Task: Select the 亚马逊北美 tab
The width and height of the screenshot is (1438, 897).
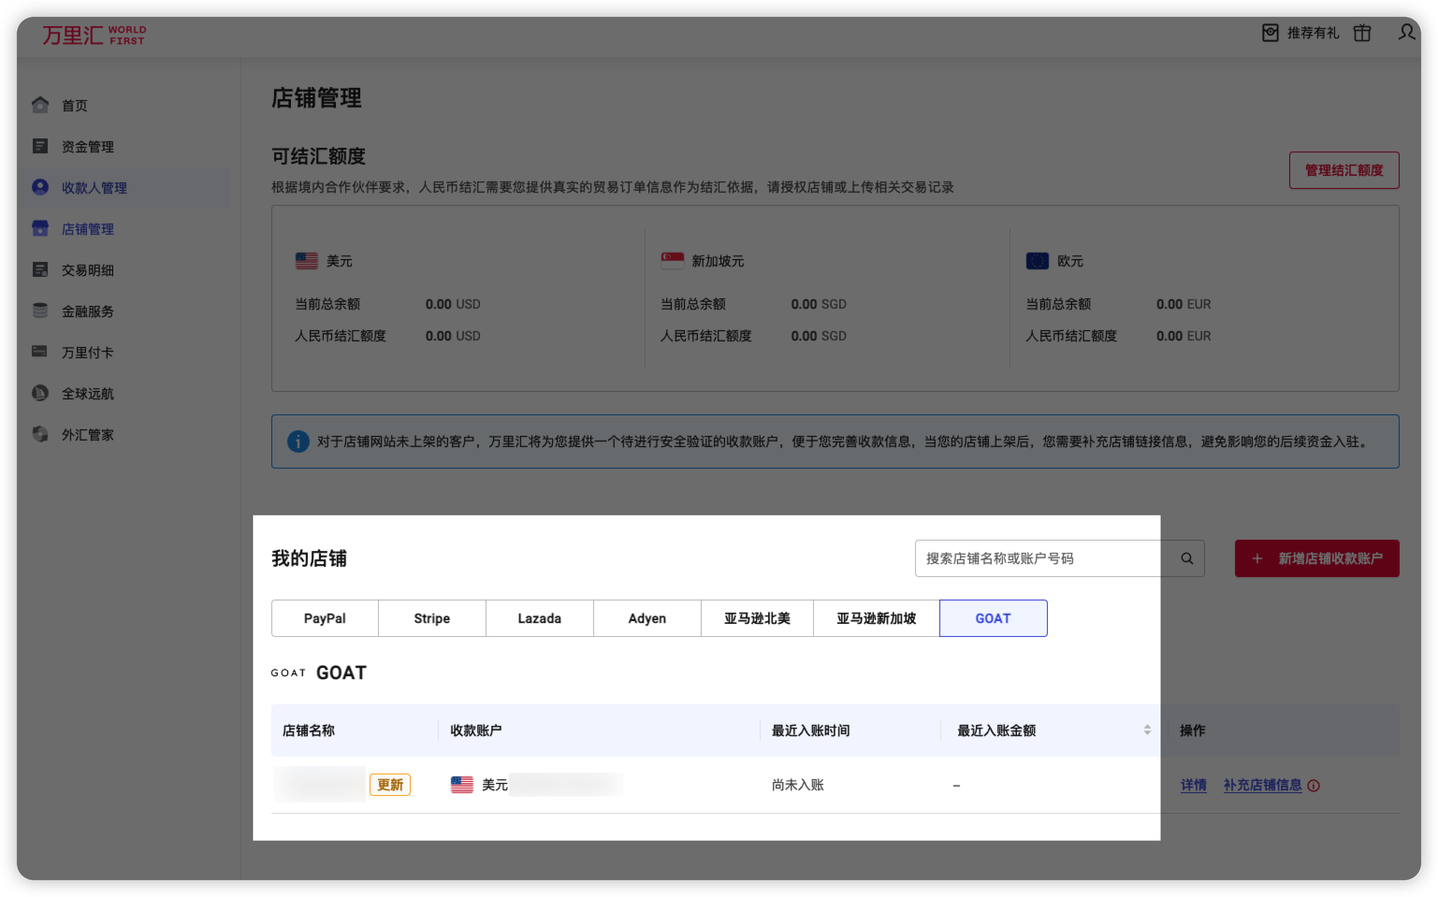Action: coord(757,618)
